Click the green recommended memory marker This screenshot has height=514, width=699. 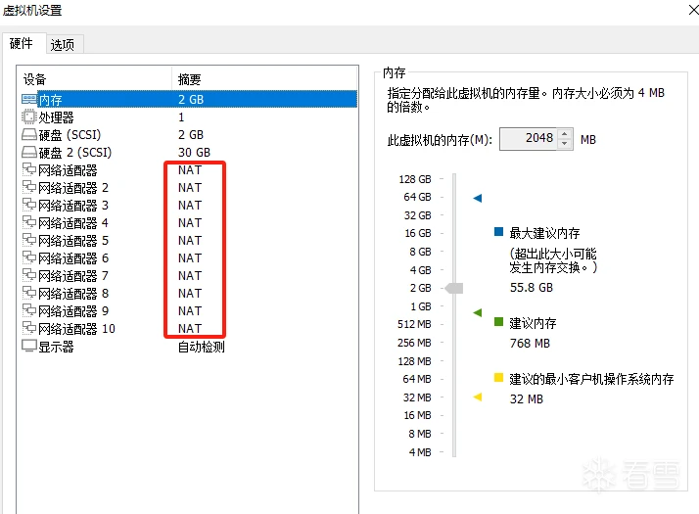pyautogui.click(x=478, y=312)
